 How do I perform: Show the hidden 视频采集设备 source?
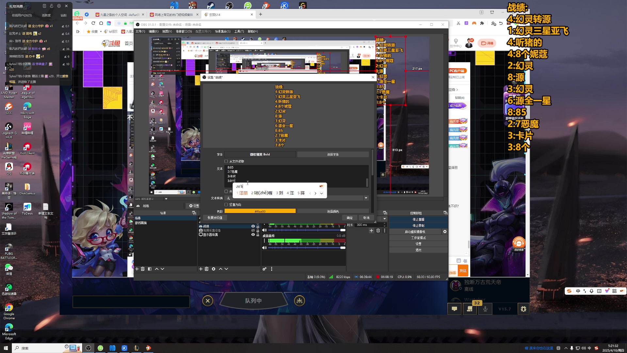[x=253, y=230]
